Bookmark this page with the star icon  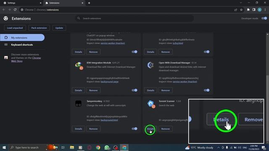pyautogui.click(x=241, y=10)
